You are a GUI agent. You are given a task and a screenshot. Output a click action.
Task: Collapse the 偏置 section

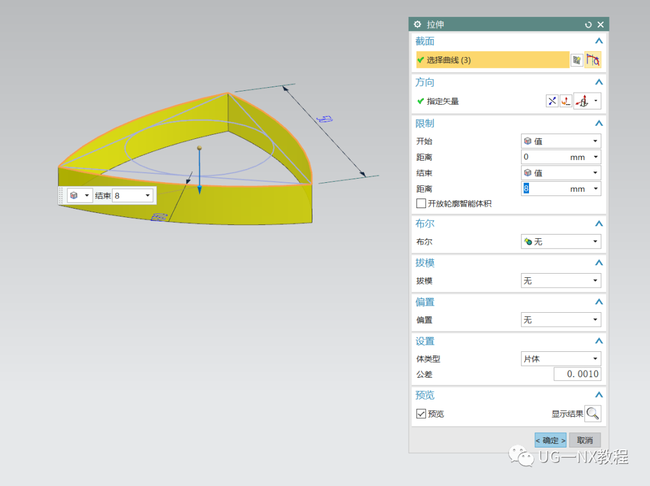coord(599,302)
